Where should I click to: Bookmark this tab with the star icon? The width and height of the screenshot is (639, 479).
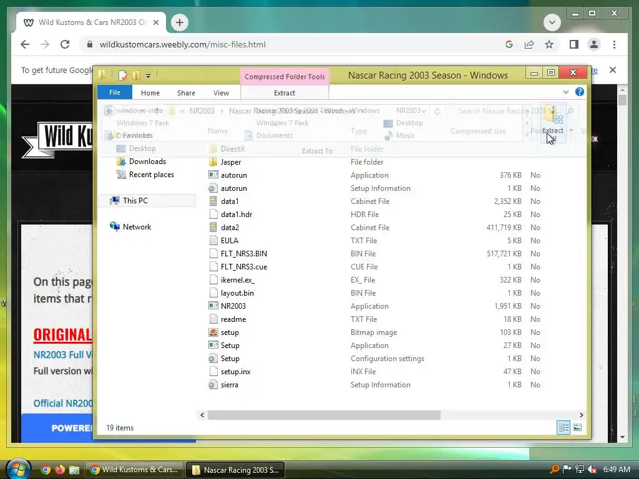point(549,44)
